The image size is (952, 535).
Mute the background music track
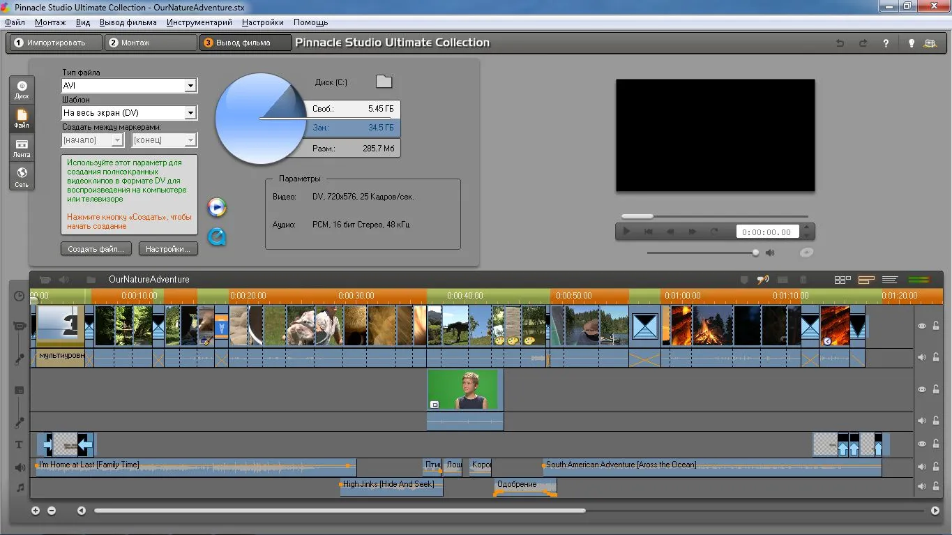point(922,486)
